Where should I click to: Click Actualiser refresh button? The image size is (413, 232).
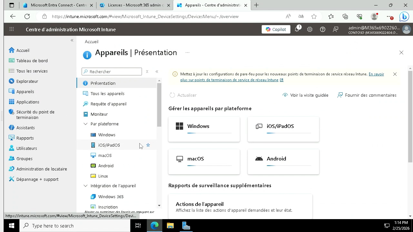pos(183,95)
